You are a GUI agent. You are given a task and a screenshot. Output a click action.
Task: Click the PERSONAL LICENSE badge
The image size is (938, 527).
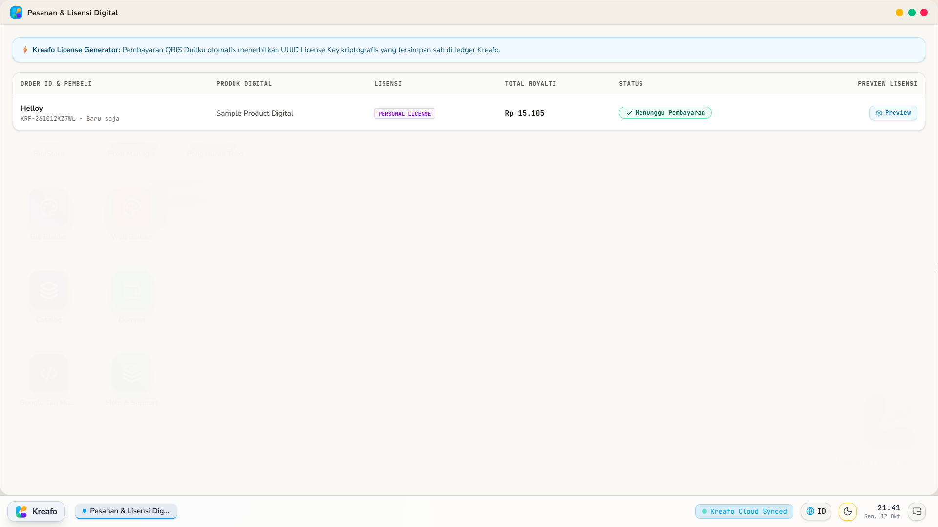pyautogui.click(x=405, y=114)
